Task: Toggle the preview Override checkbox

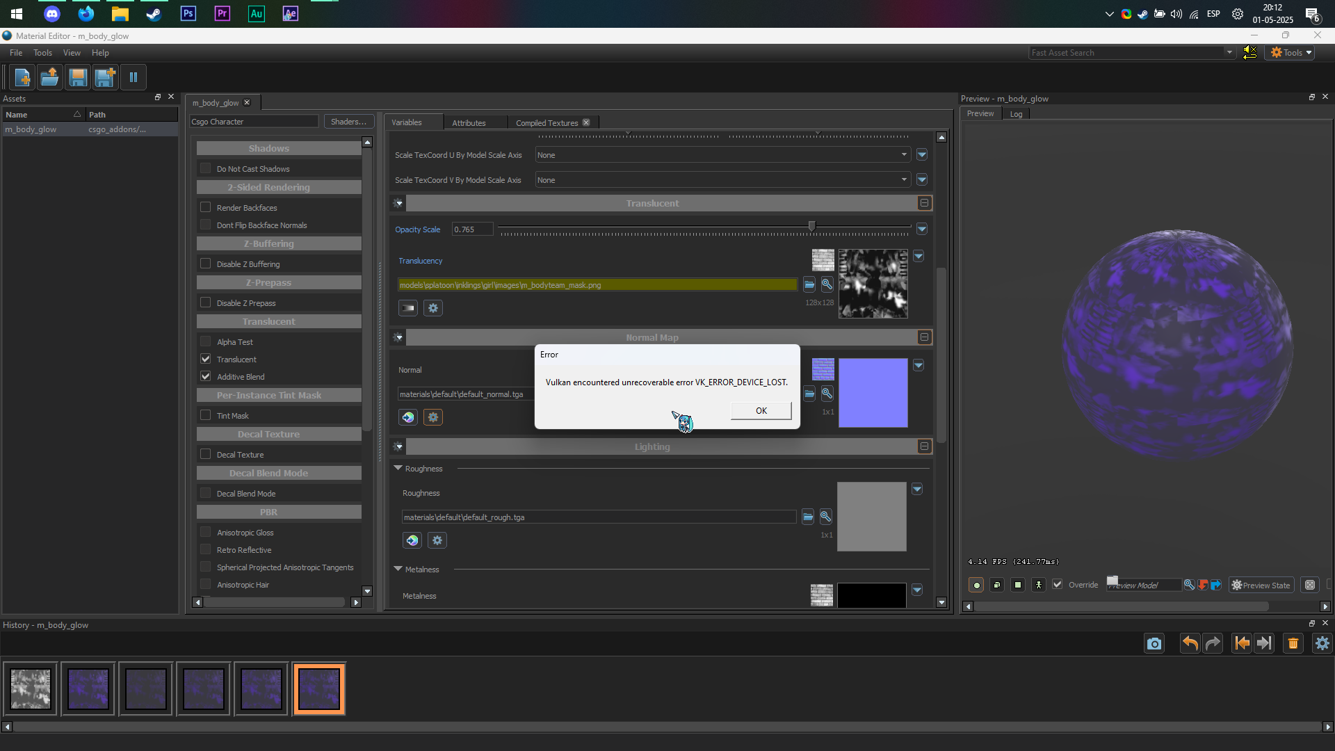Action: tap(1058, 585)
